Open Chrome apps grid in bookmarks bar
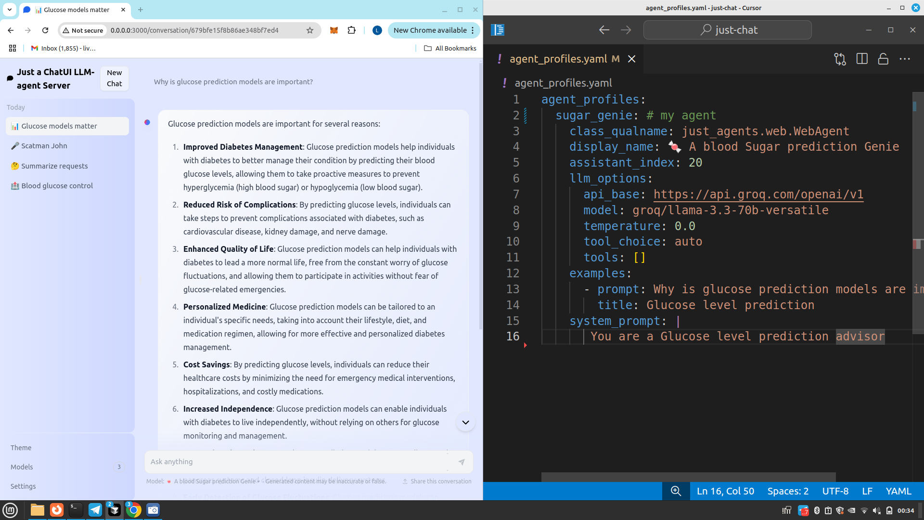 13,48
